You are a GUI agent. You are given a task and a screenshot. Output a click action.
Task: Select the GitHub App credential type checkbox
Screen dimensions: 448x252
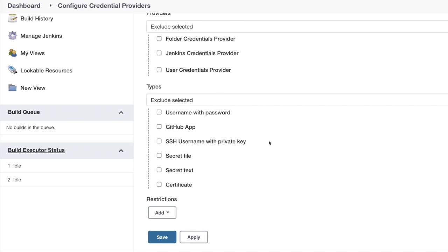tap(159, 127)
